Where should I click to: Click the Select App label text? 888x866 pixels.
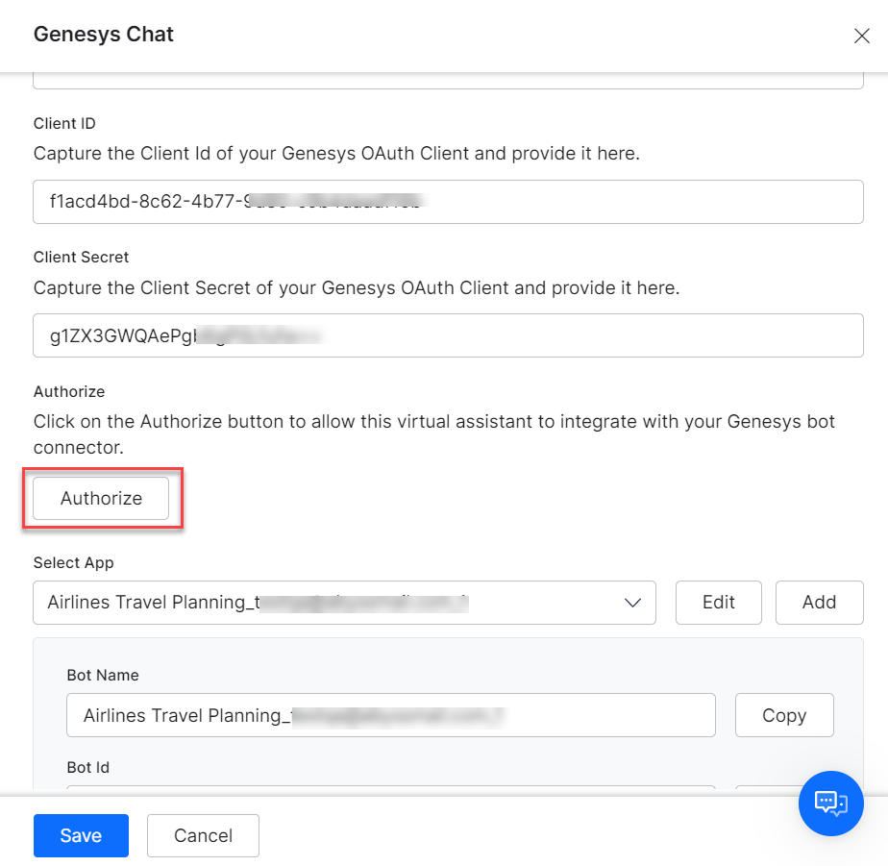point(73,562)
